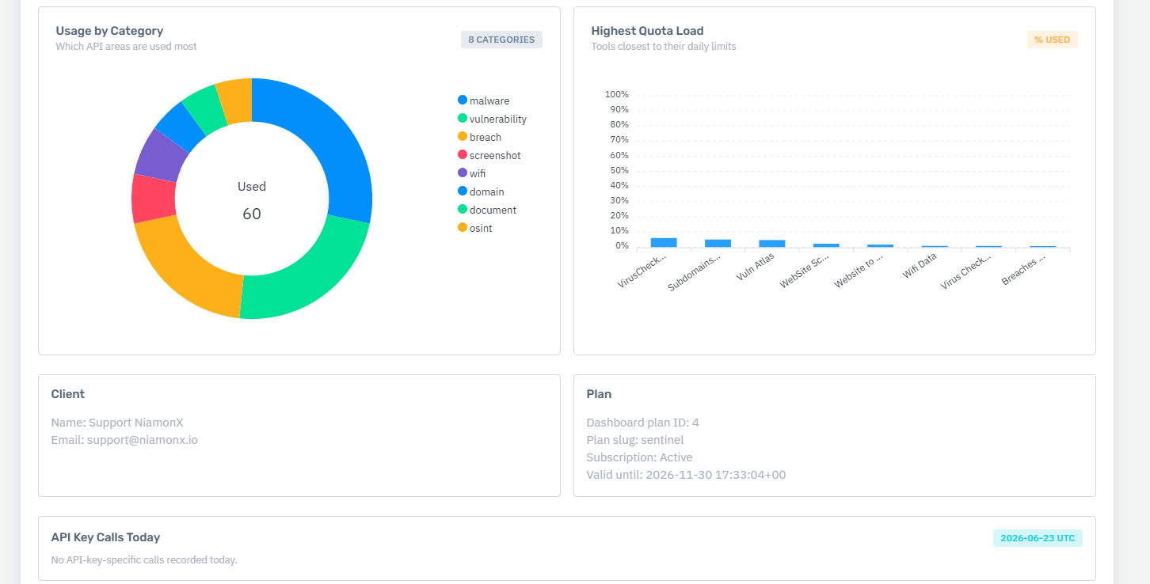The width and height of the screenshot is (1150, 584).
Task: Click the purple wifi legend dot
Action: (463, 173)
